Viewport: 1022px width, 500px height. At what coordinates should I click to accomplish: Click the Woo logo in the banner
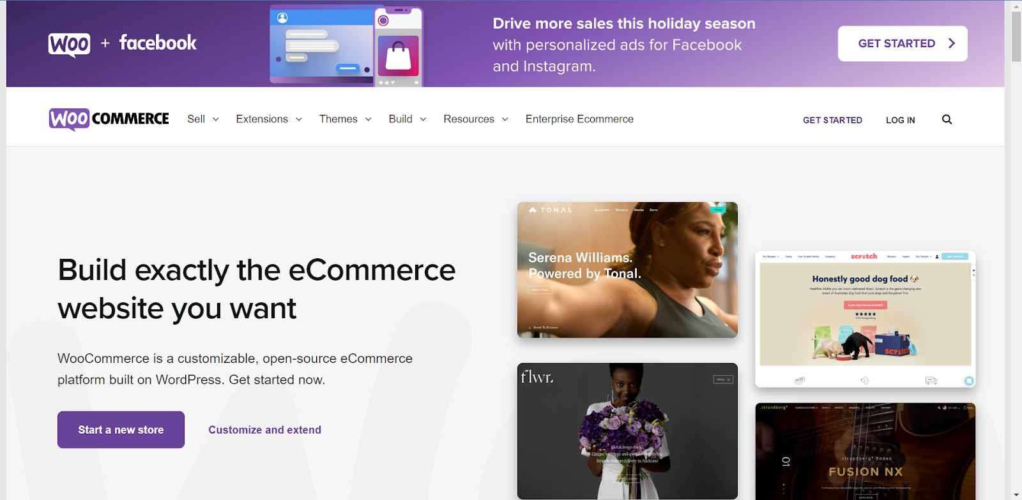[x=69, y=45]
